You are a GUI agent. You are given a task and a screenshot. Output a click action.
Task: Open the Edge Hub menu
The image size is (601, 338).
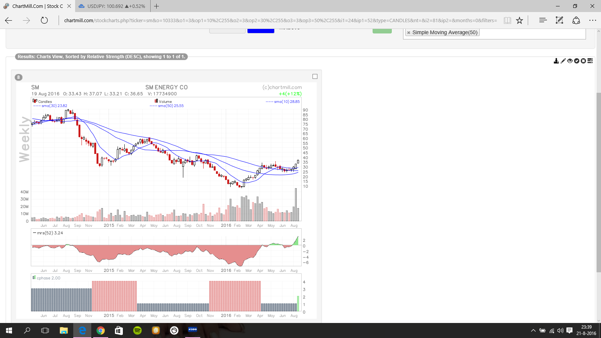pos(543,20)
